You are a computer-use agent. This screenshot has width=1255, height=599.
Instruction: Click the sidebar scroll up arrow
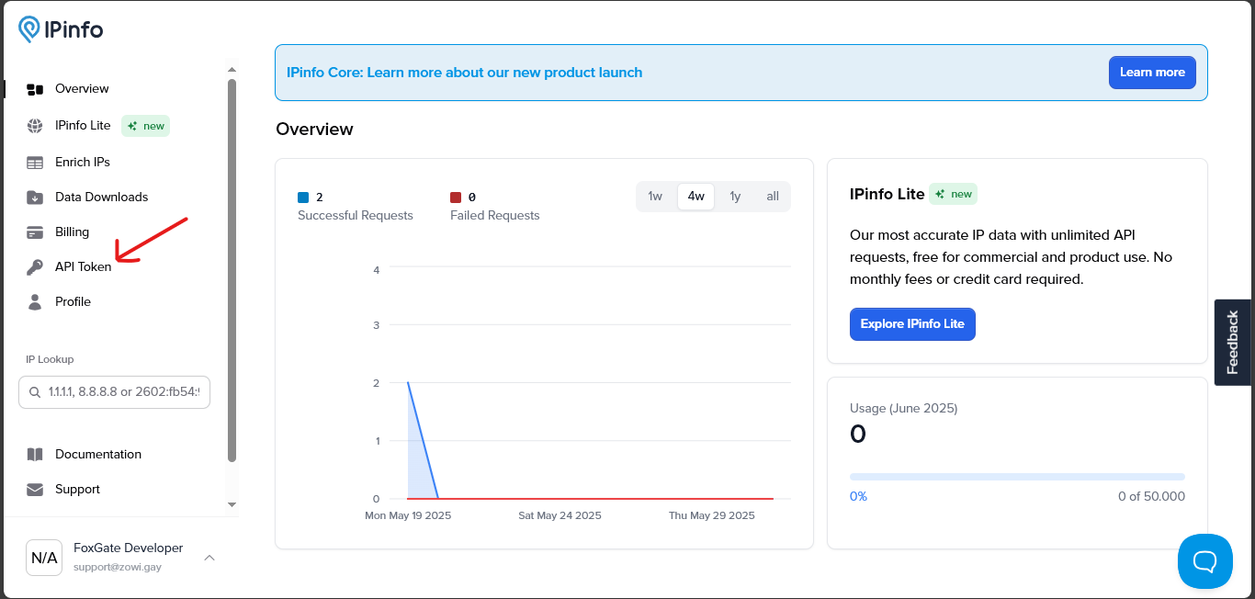[232, 69]
